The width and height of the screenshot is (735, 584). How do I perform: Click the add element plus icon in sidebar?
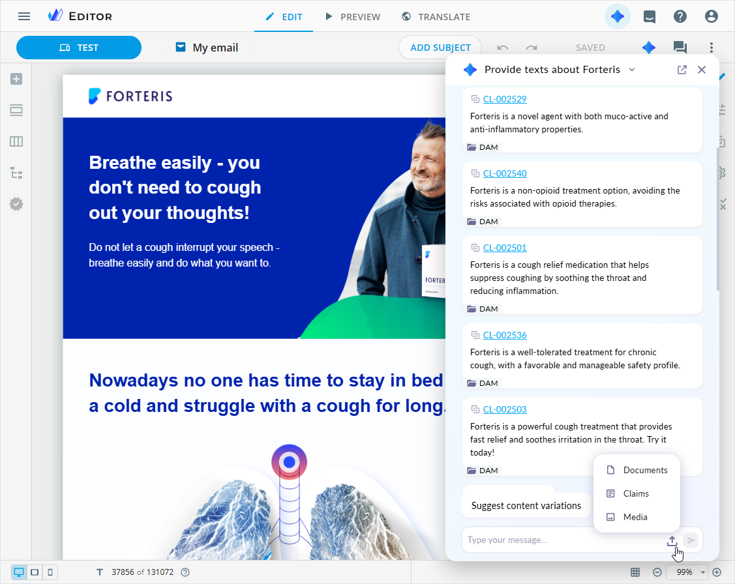click(16, 79)
